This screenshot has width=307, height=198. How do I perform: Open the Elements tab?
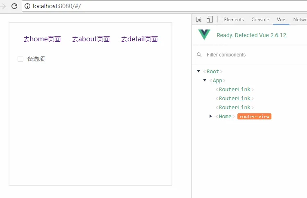(x=234, y=20)
